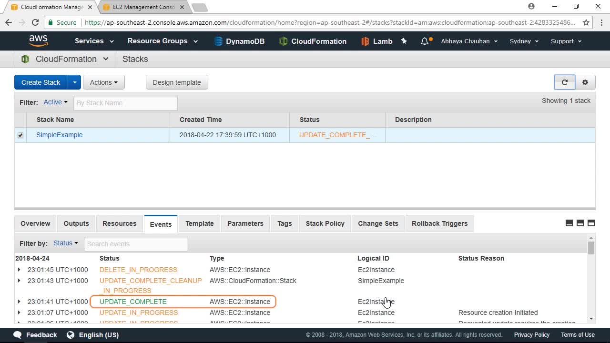Image resolution: width=610 pixels, height=343 pixels.
Task: Go back to the previous page
Action: tap(9, 22)
